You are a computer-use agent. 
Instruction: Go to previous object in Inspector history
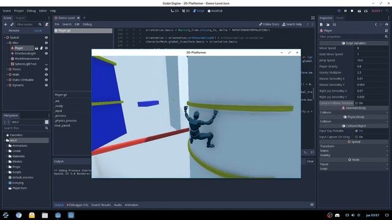pos(375,24)
